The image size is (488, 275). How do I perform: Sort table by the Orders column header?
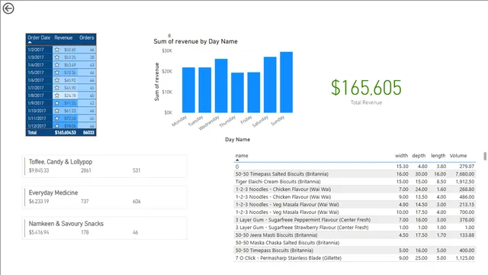pos(86,37)
